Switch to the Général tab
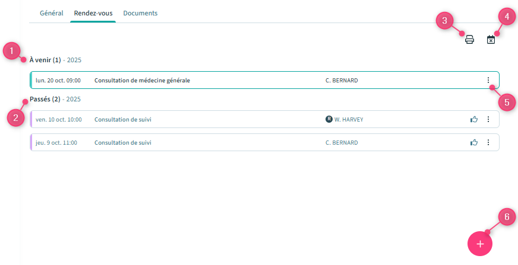The height and width of the screenshot is (265, 518). click(x=52, y=13)
